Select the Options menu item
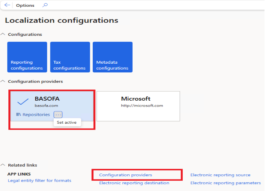This screenshot has width=265, height=191. 25,6
